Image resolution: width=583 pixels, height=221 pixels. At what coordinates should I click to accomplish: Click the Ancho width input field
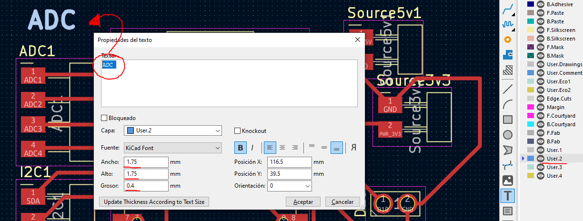pos(146,162)
